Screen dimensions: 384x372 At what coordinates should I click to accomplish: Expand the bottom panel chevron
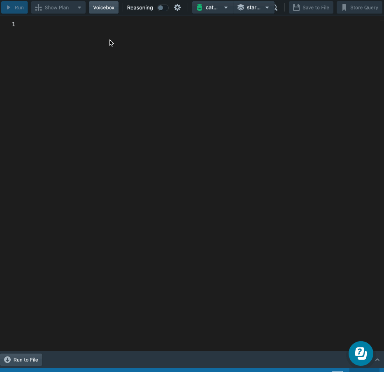click(377, 360)
